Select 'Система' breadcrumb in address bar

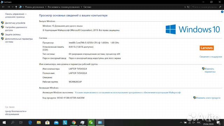[x=87, y=7]
